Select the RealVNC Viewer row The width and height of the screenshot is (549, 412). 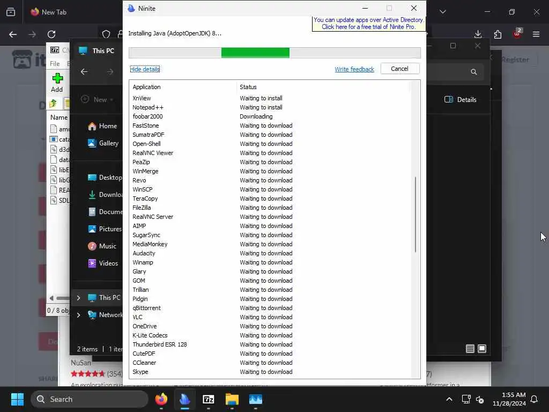point(270,153)
